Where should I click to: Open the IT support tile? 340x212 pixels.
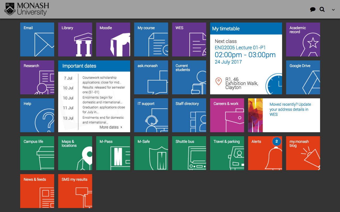coord(151,115)
